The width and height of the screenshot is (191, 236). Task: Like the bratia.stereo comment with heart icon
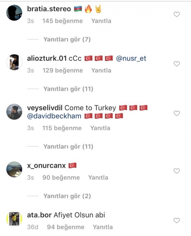click(177, 14)
